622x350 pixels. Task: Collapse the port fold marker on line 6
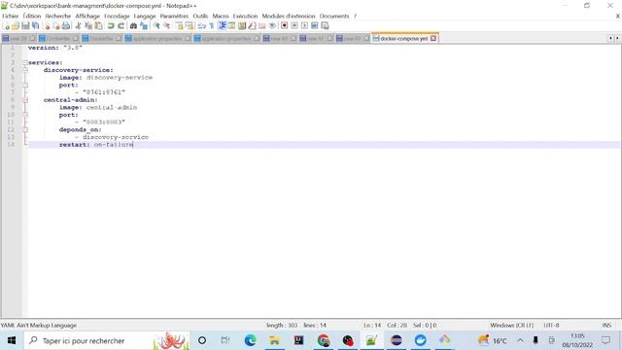[25, 85]
